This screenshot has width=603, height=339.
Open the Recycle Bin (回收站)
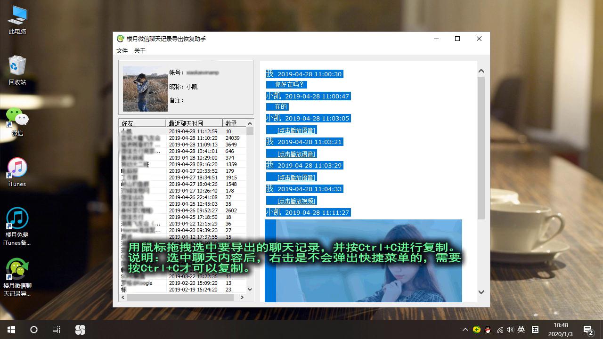17,66
